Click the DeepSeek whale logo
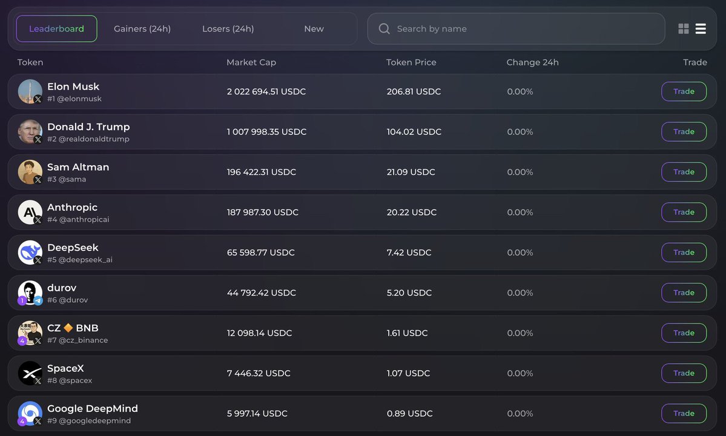This screenshot has height=436, width=726. click(30, 253)
